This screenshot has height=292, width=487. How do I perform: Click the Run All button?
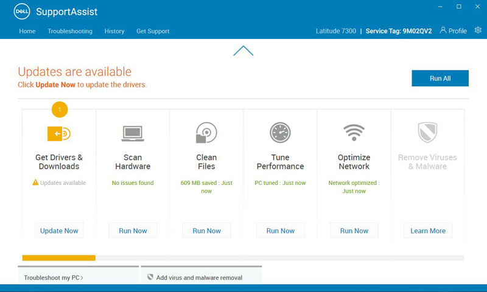(440, 78)
